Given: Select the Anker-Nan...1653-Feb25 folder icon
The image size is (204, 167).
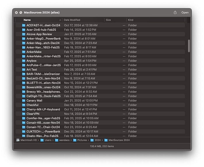Looking at the screenshot, I should click(x=24, y=47).
